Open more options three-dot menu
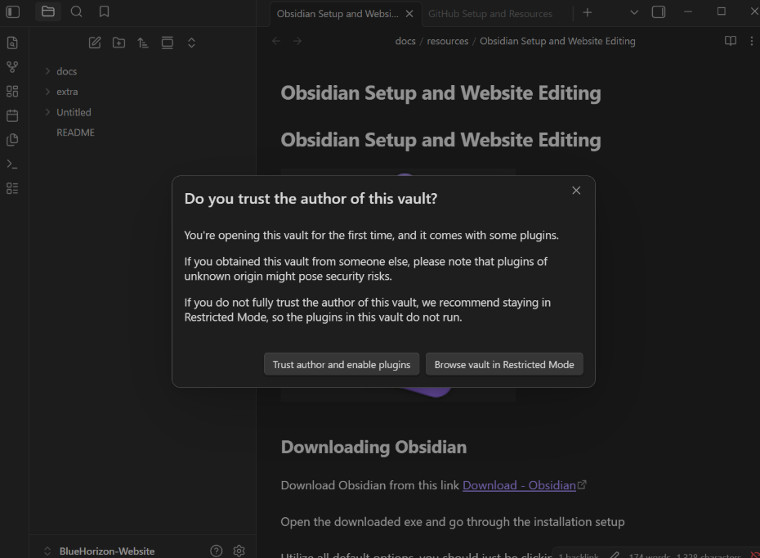Image resolution: width=760 pixels, height=558 pixels. pos(752,41)
